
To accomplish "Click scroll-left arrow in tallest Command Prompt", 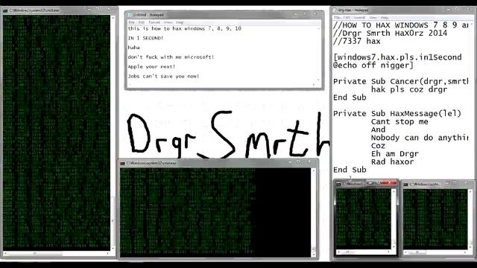I will [x=5, y=253].
